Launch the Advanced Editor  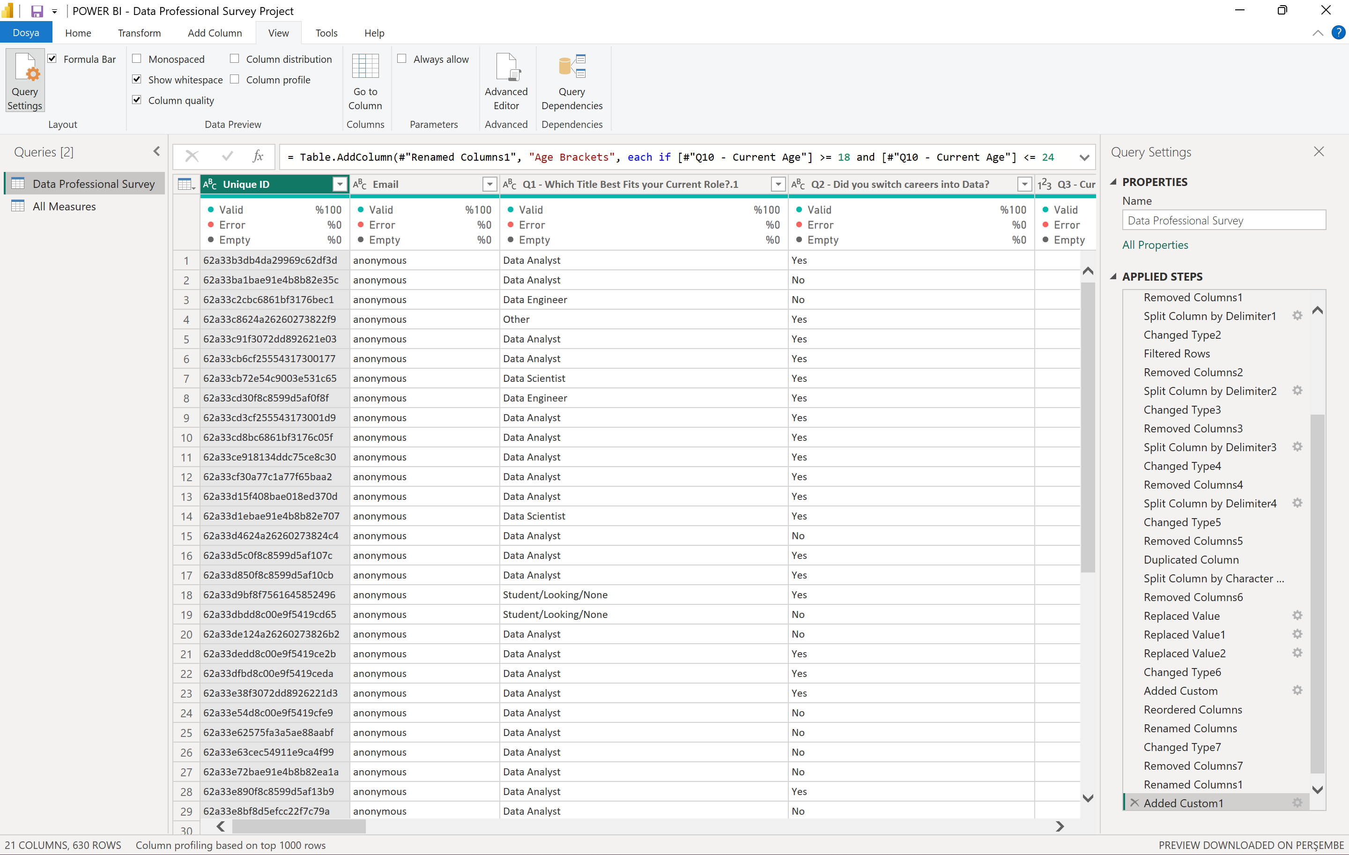pyautogui.click(x=506, y=82)
